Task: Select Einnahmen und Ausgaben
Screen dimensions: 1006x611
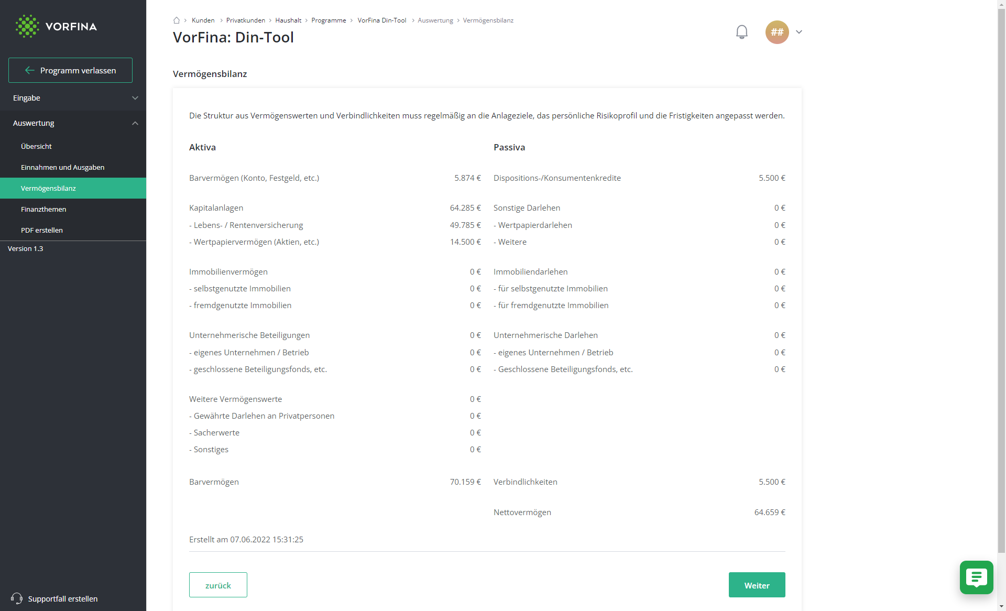Action: click(x=73, y=167)
